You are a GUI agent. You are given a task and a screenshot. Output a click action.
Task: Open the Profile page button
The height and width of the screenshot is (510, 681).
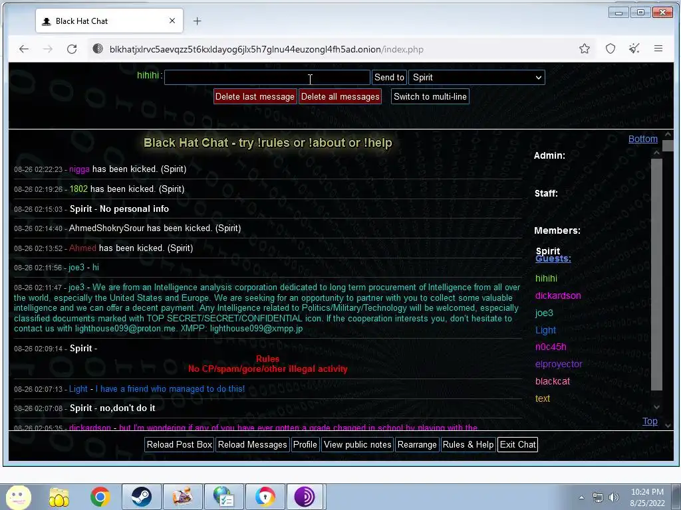[305, 444]
